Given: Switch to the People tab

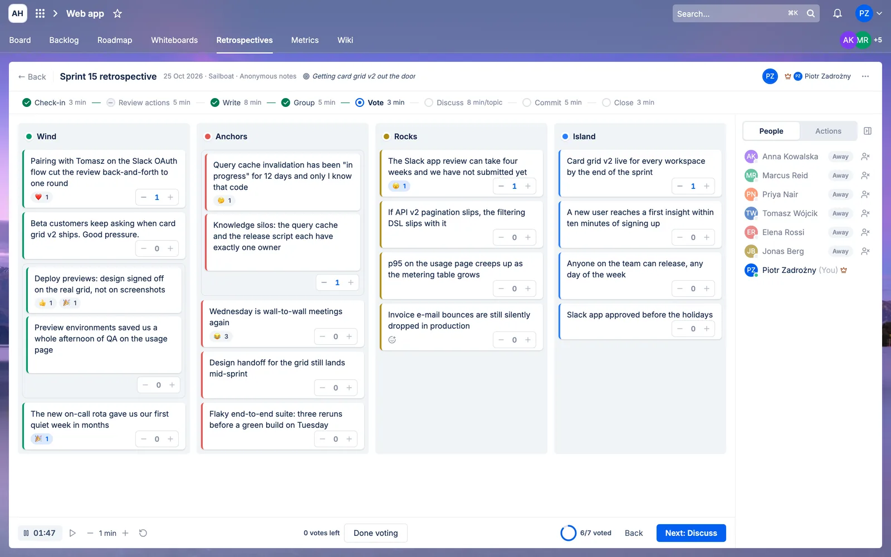Looking at the screenshot, I should (x=771, y=131).
